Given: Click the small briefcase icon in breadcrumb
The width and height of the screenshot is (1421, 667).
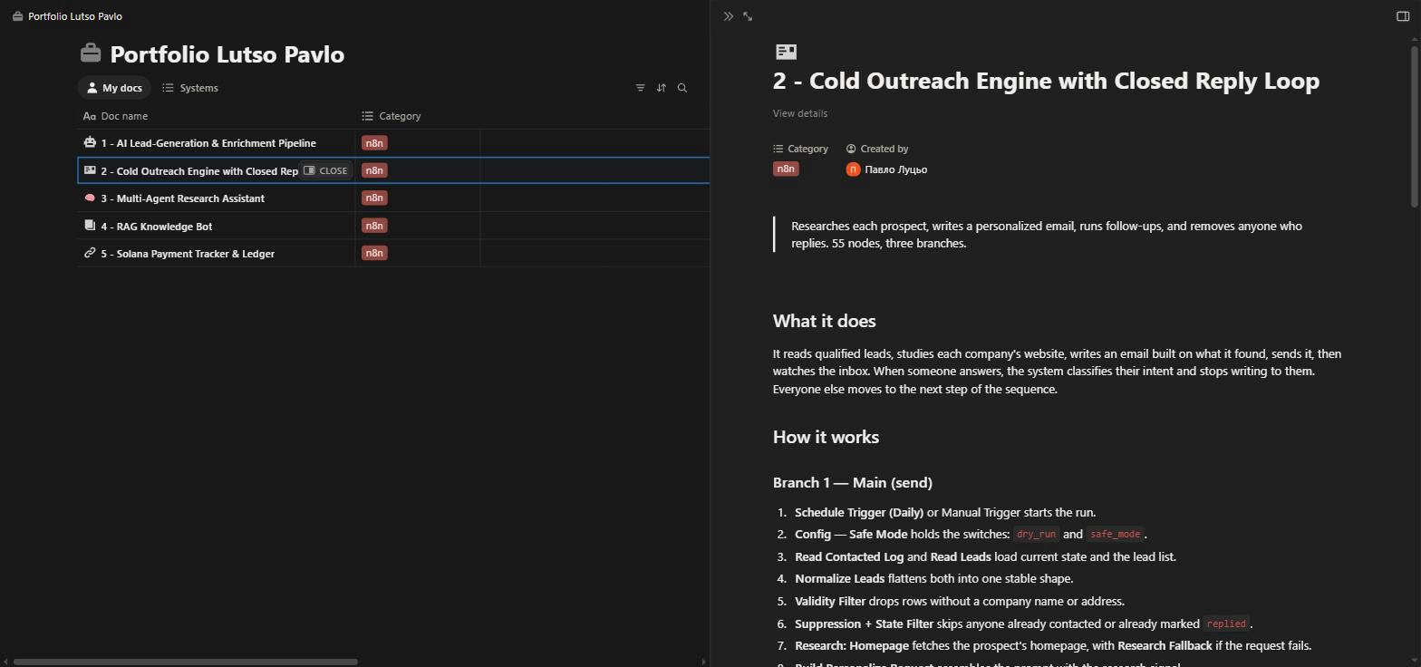Looking at the screenshot, I should pos(18,16).
